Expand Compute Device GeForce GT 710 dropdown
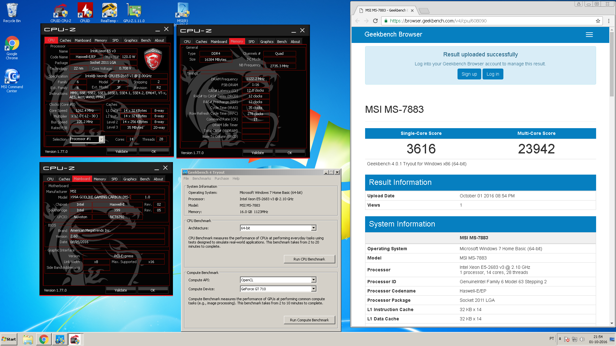This screenshot has width=616, height=346. point(313,289)
